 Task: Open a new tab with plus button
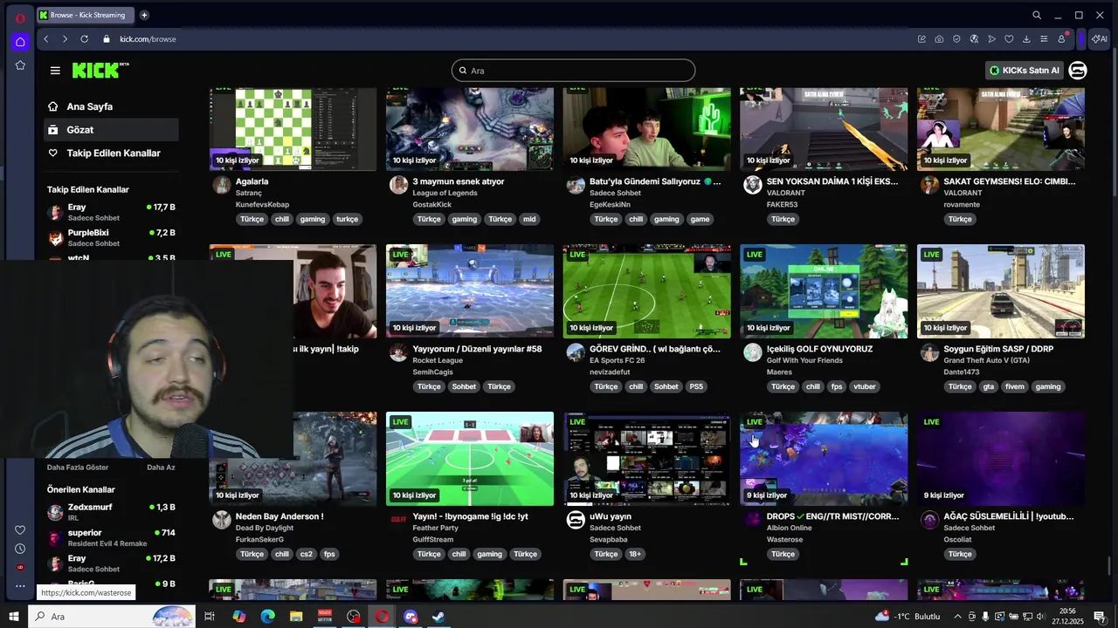pyautogui.click(x=144, y=15)
